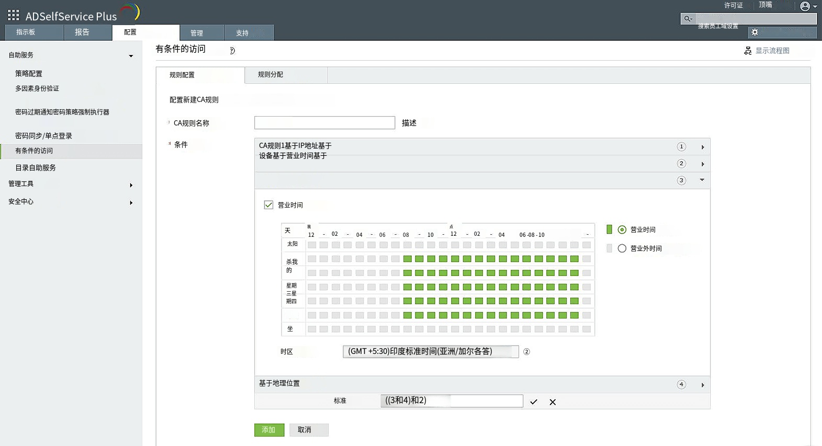
Task: Click the green 添加 button
Action: pyautogui.click(x=269, y=430)
